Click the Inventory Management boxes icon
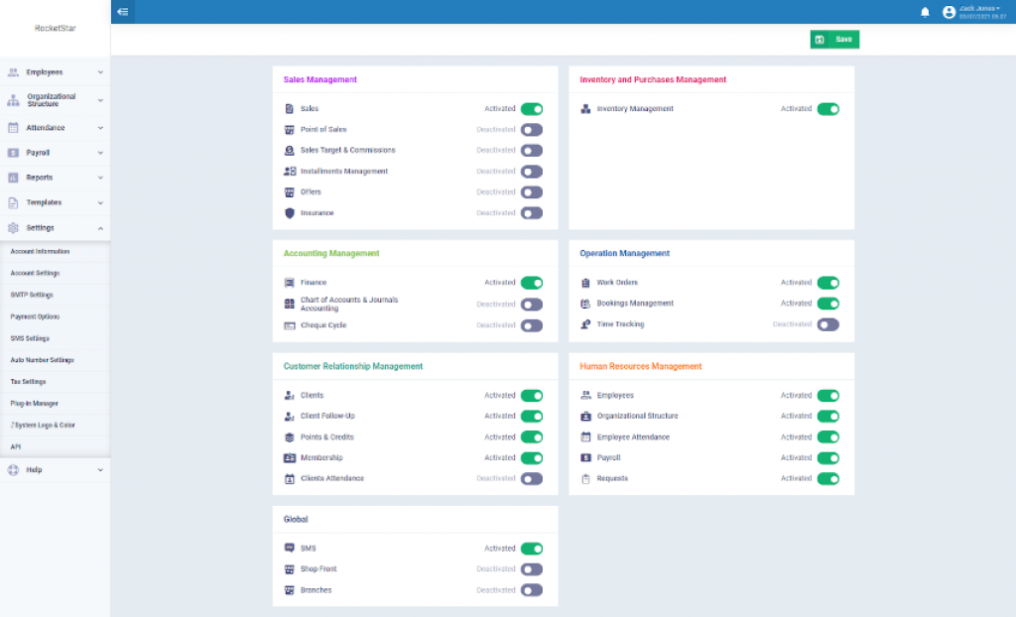 585,109
